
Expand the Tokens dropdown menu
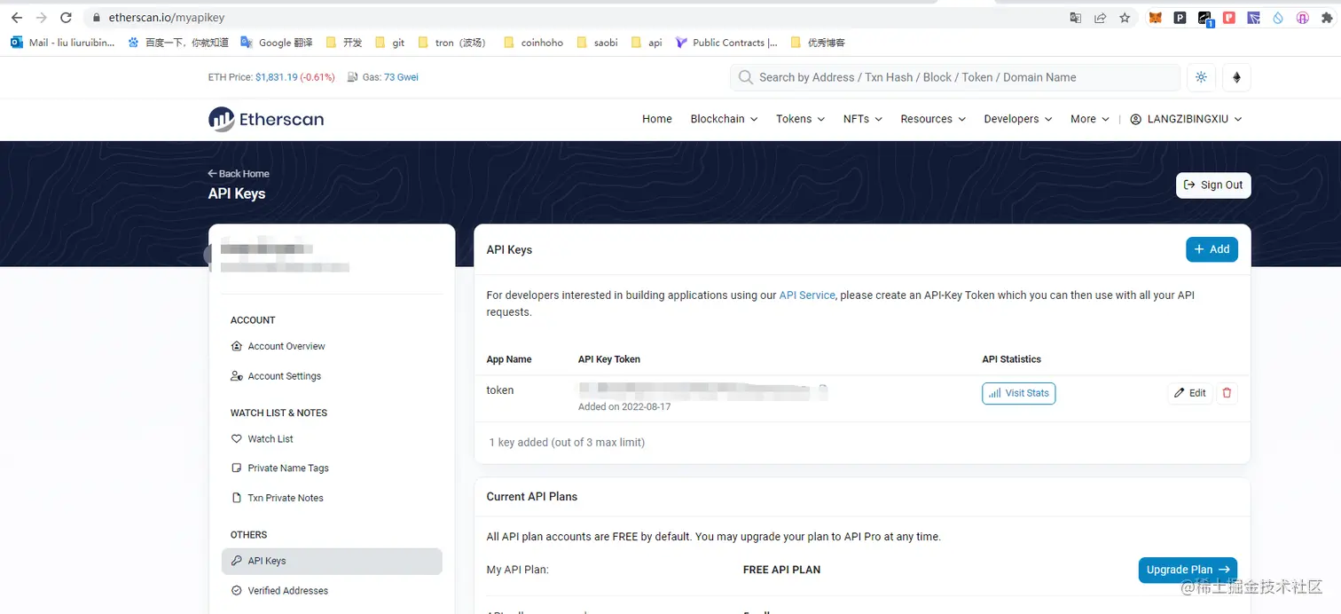[x=800, y=119]
